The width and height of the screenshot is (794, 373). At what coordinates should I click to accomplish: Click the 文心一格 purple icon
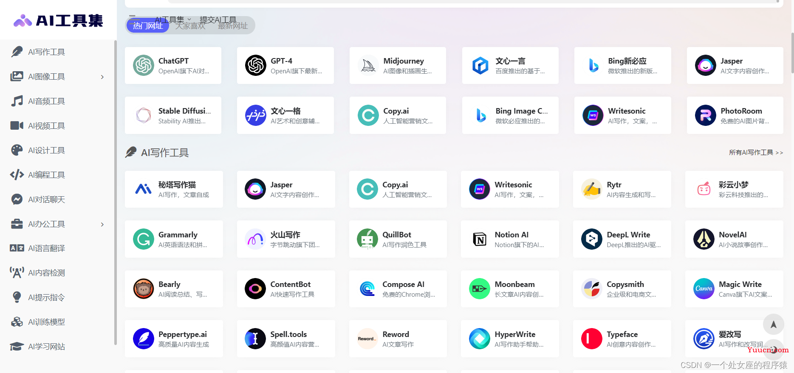(256, 115)
